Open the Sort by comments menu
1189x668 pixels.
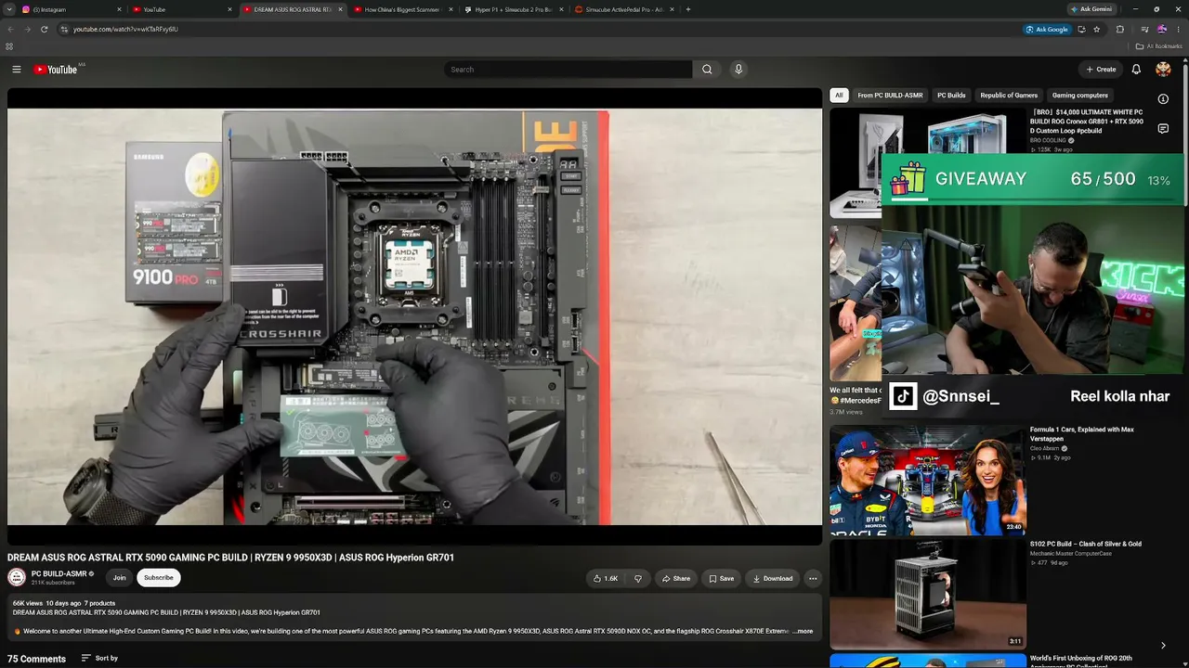pos(99,658)
